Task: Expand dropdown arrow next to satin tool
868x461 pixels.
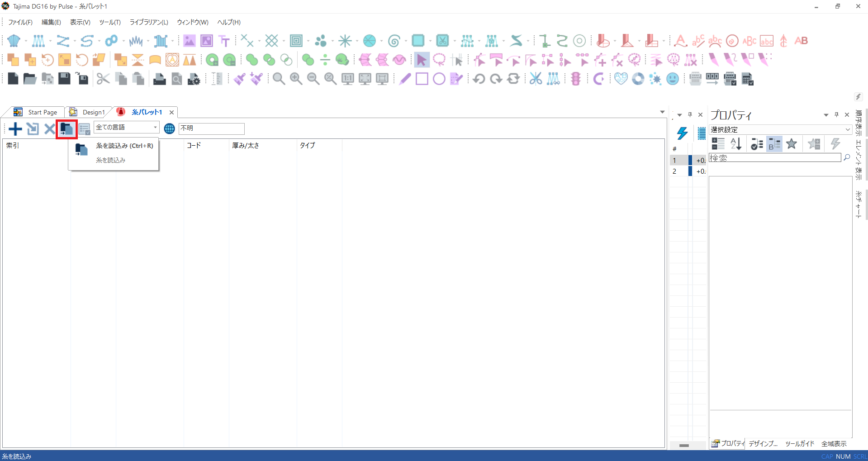Action: [x=26, y=41]
